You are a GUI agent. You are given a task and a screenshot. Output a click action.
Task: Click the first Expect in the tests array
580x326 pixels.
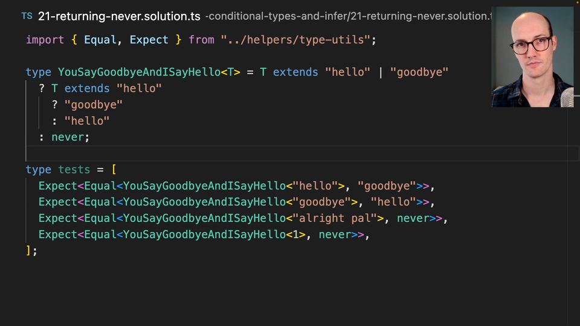click(58, 186)
